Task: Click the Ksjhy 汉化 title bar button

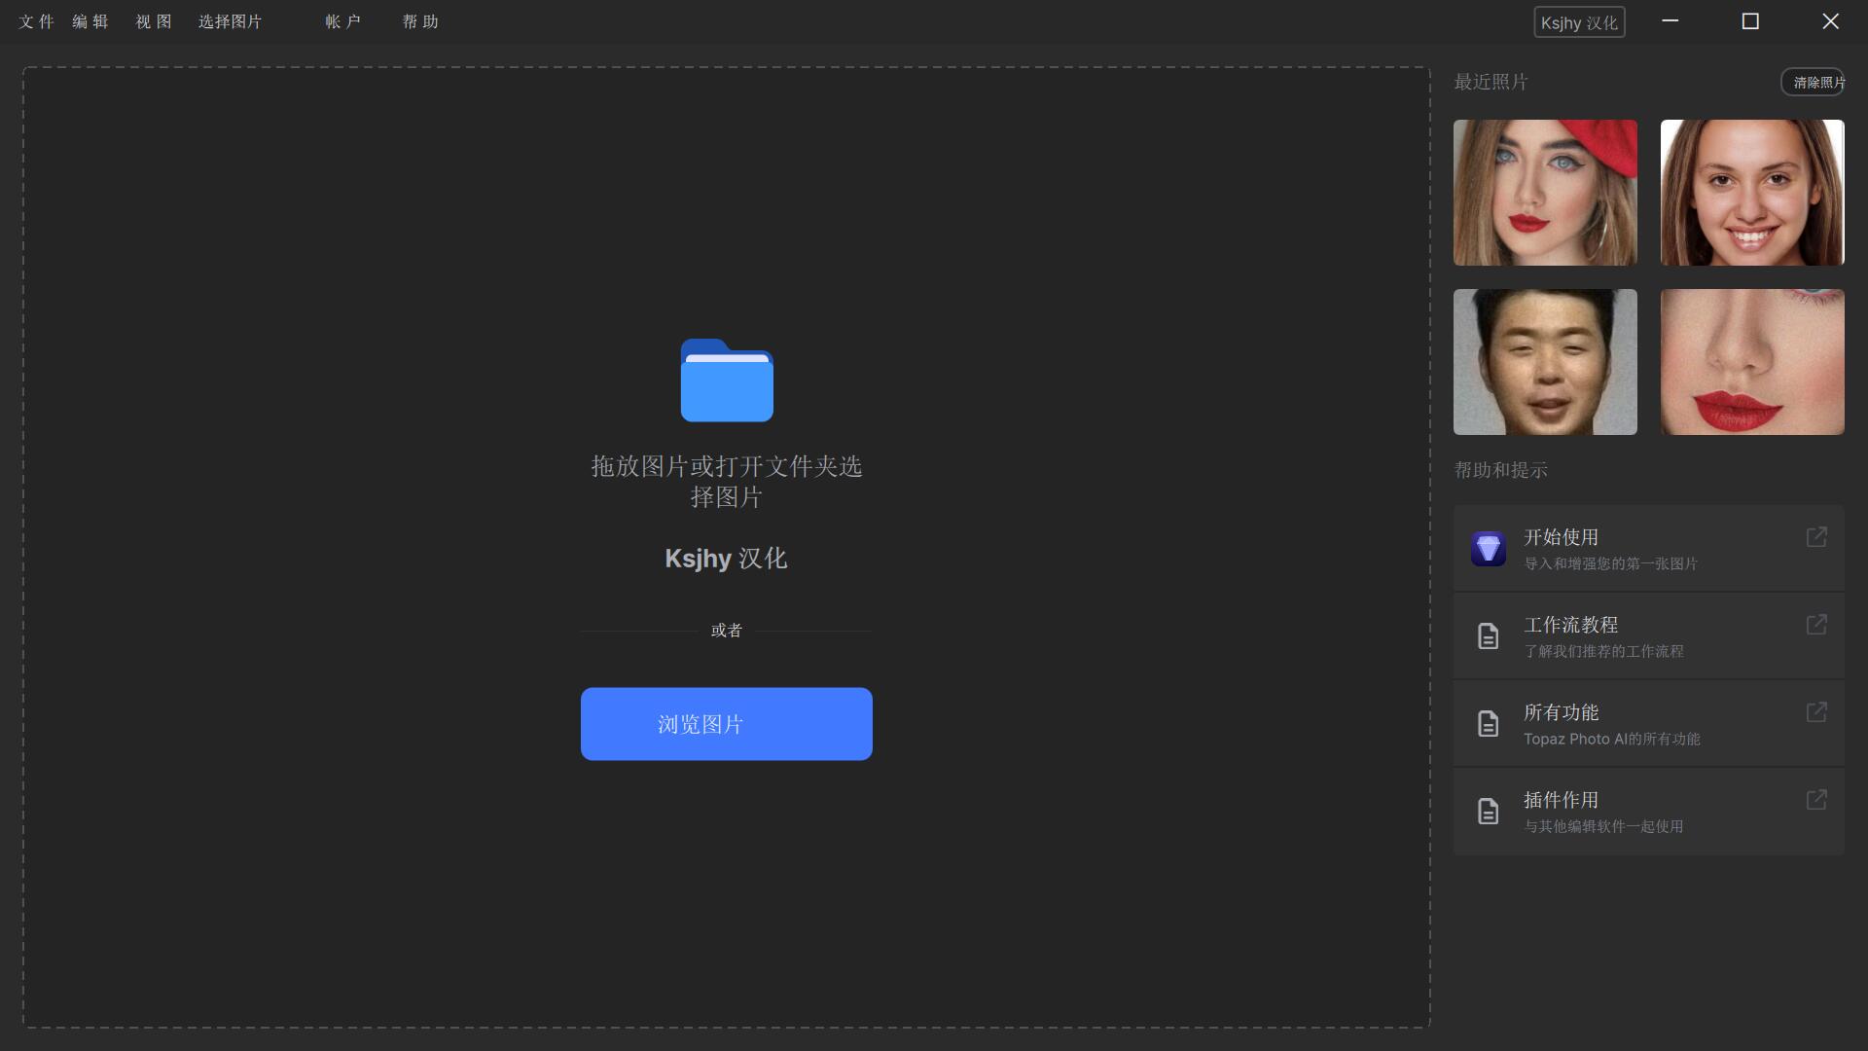Action: [1579, 22]
